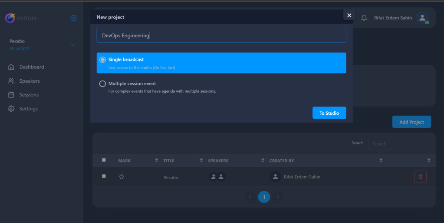Screen dimensions: 444x223
Task: Go to the next table page
Action: 278,197
